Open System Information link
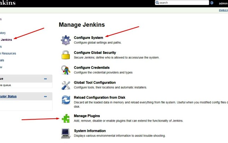The height and width of the screenshot is (143, 228). point(90,131)
